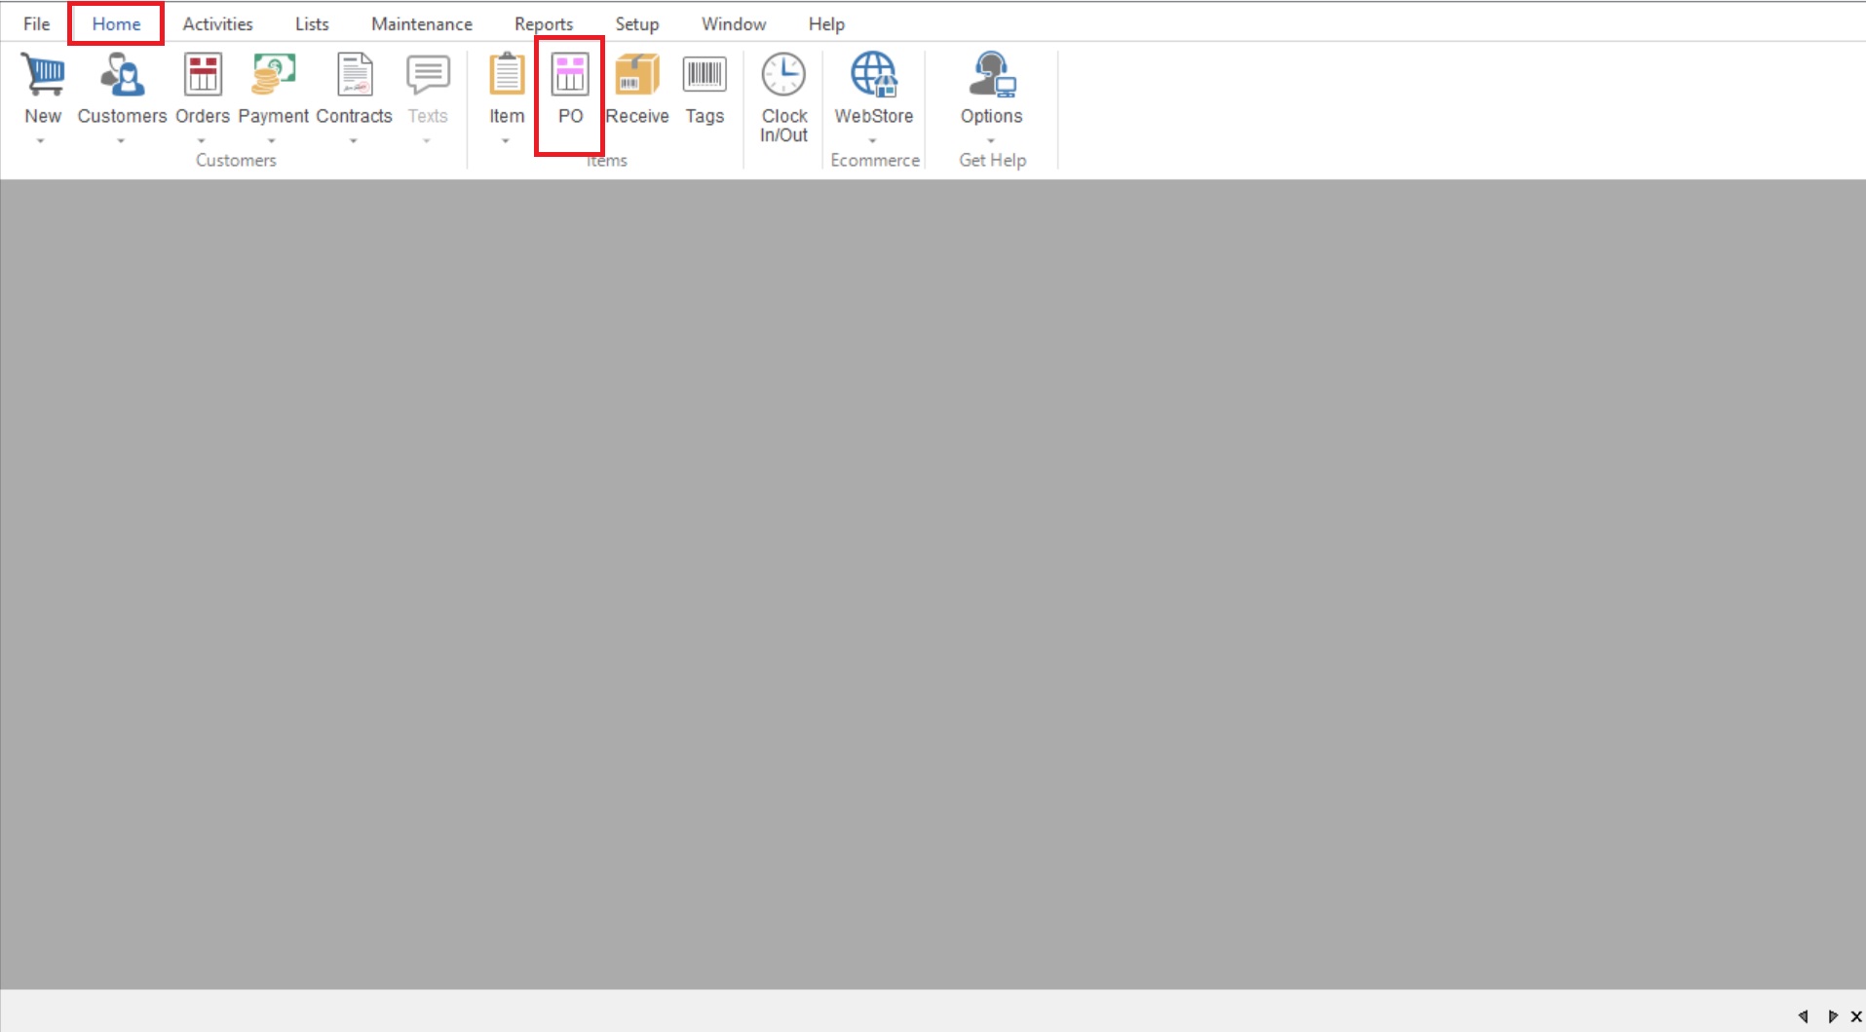This screenshot has height=1032, width=1866.
Task: Open the Customers icon
Action: [x=122, y=74]
